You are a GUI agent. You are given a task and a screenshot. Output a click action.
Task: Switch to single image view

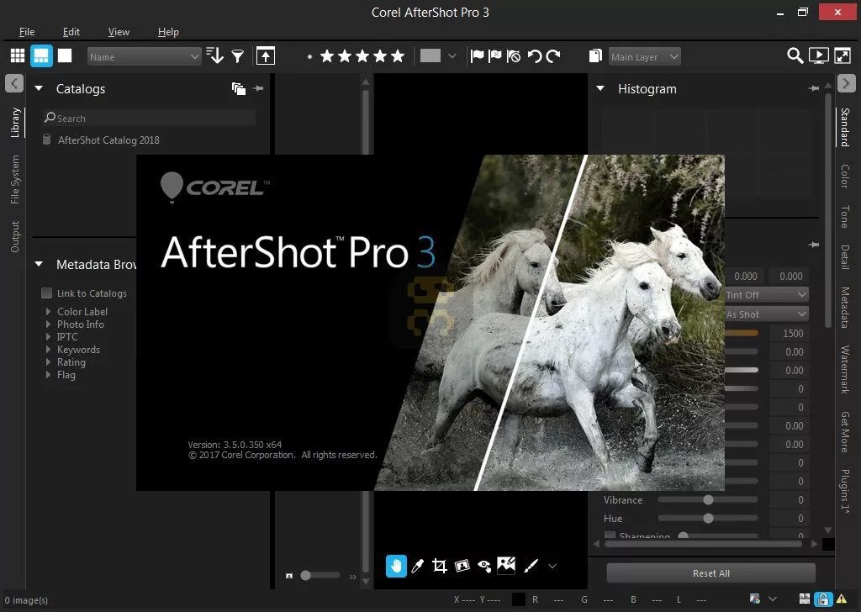click(65, 55)
